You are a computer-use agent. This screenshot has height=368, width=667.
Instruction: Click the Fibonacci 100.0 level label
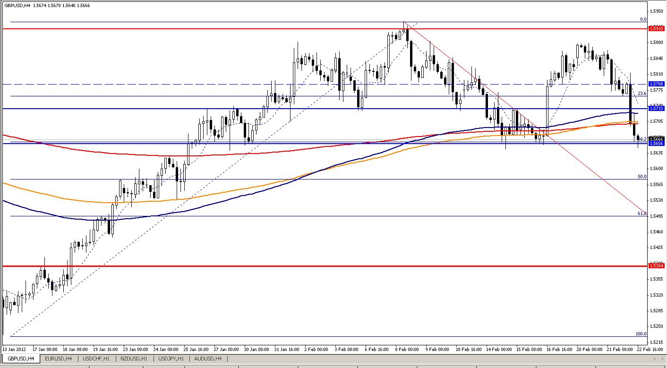click(x=641, y=334)
